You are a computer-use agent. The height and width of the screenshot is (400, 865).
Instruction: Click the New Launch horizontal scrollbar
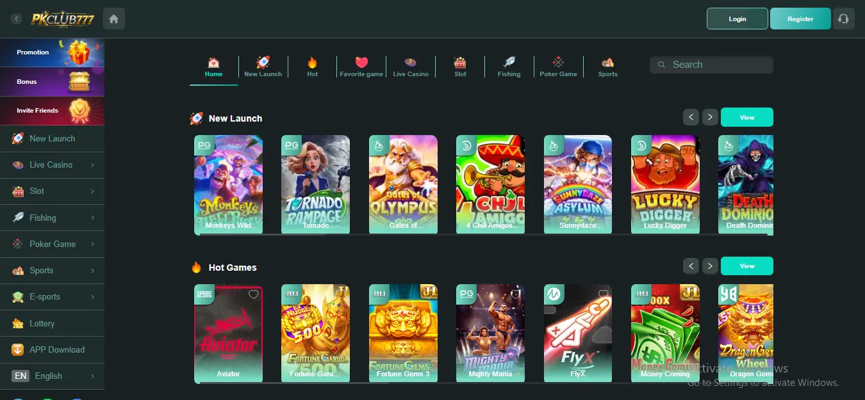[484, 235]
